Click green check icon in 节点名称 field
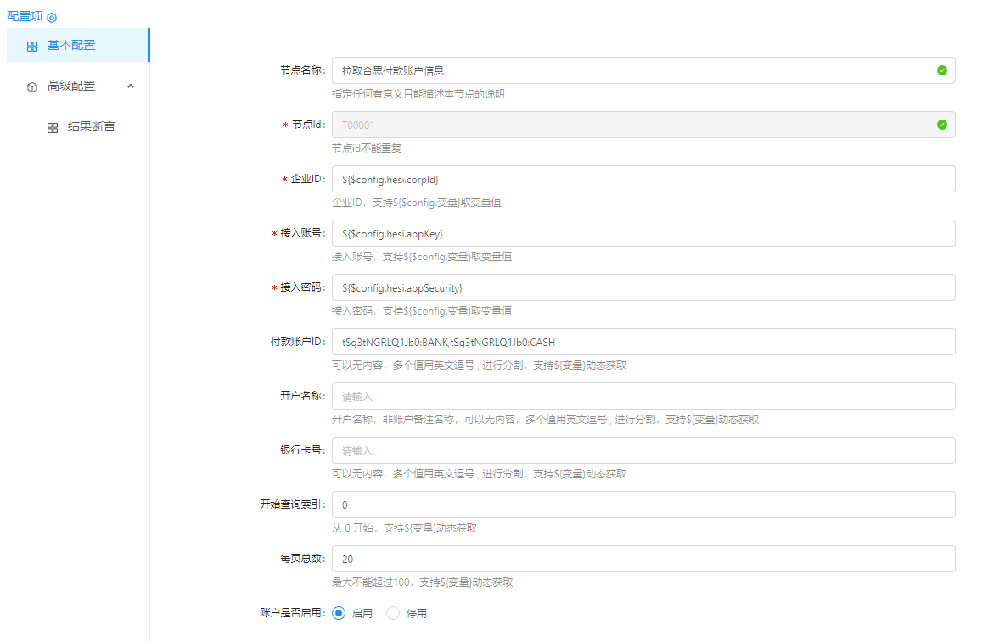 coord(941,70)
